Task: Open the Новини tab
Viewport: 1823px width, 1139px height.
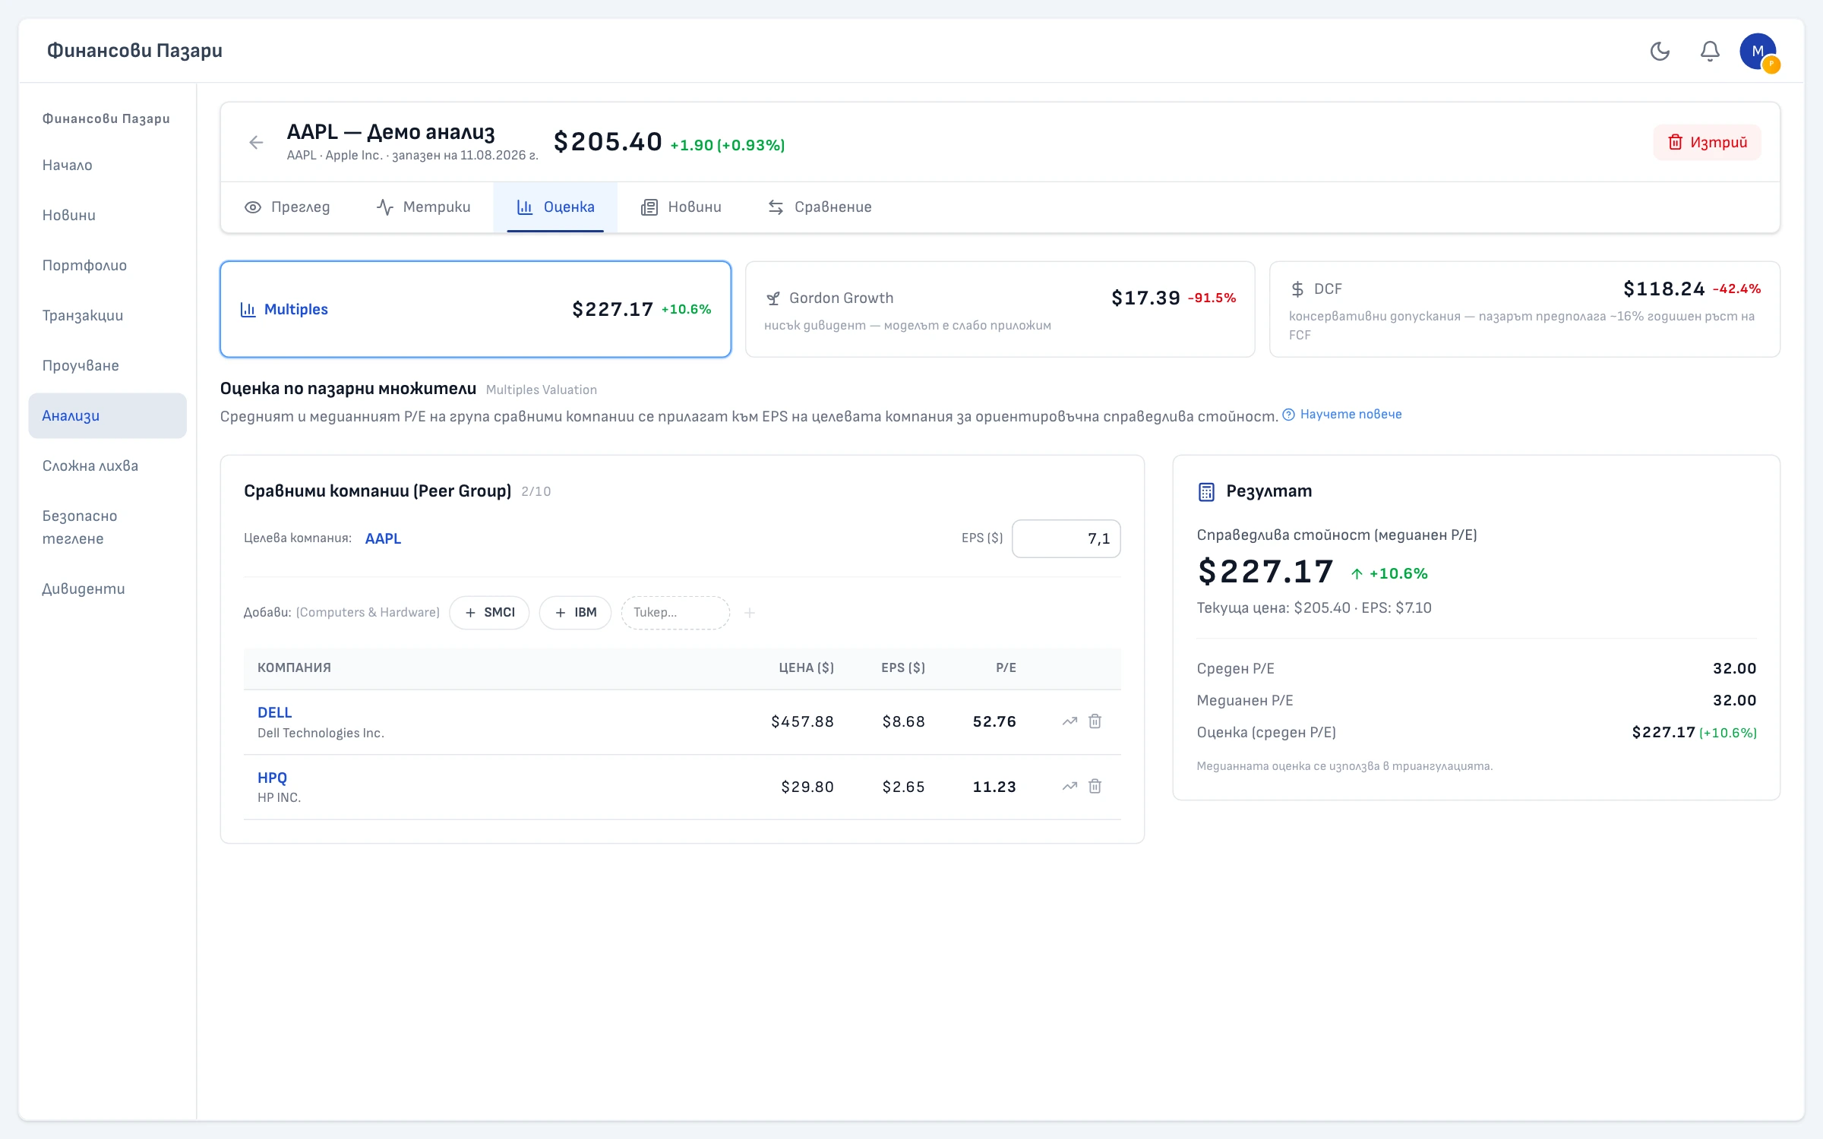Action: point(681,207)
